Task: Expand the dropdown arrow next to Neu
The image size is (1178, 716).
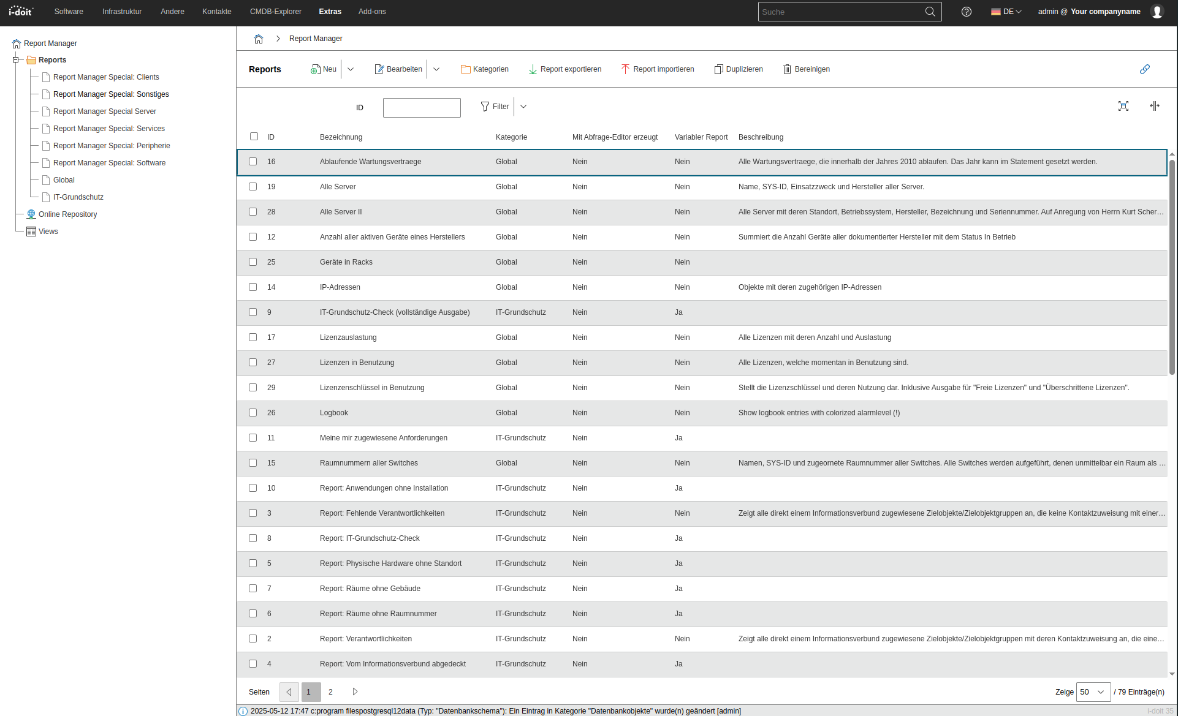Action: (x=351, y=69)
